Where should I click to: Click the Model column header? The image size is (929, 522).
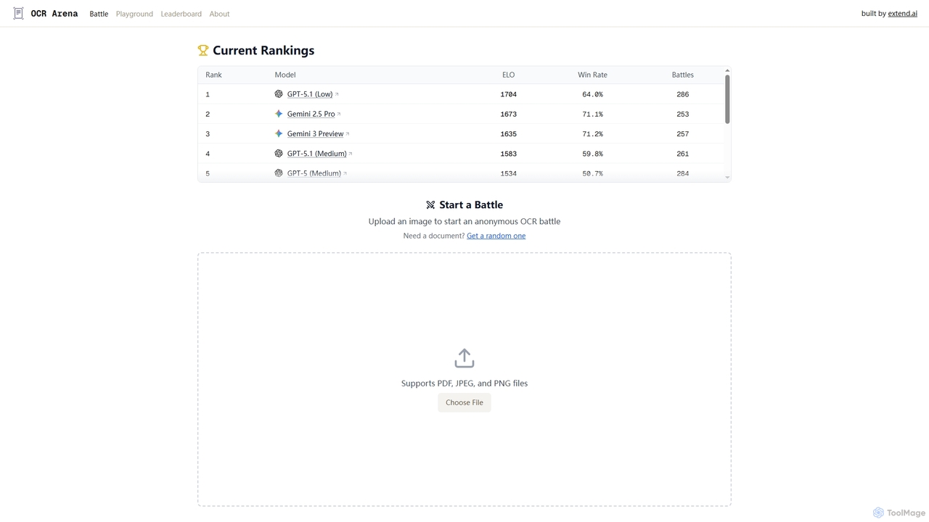coord(285,75)
